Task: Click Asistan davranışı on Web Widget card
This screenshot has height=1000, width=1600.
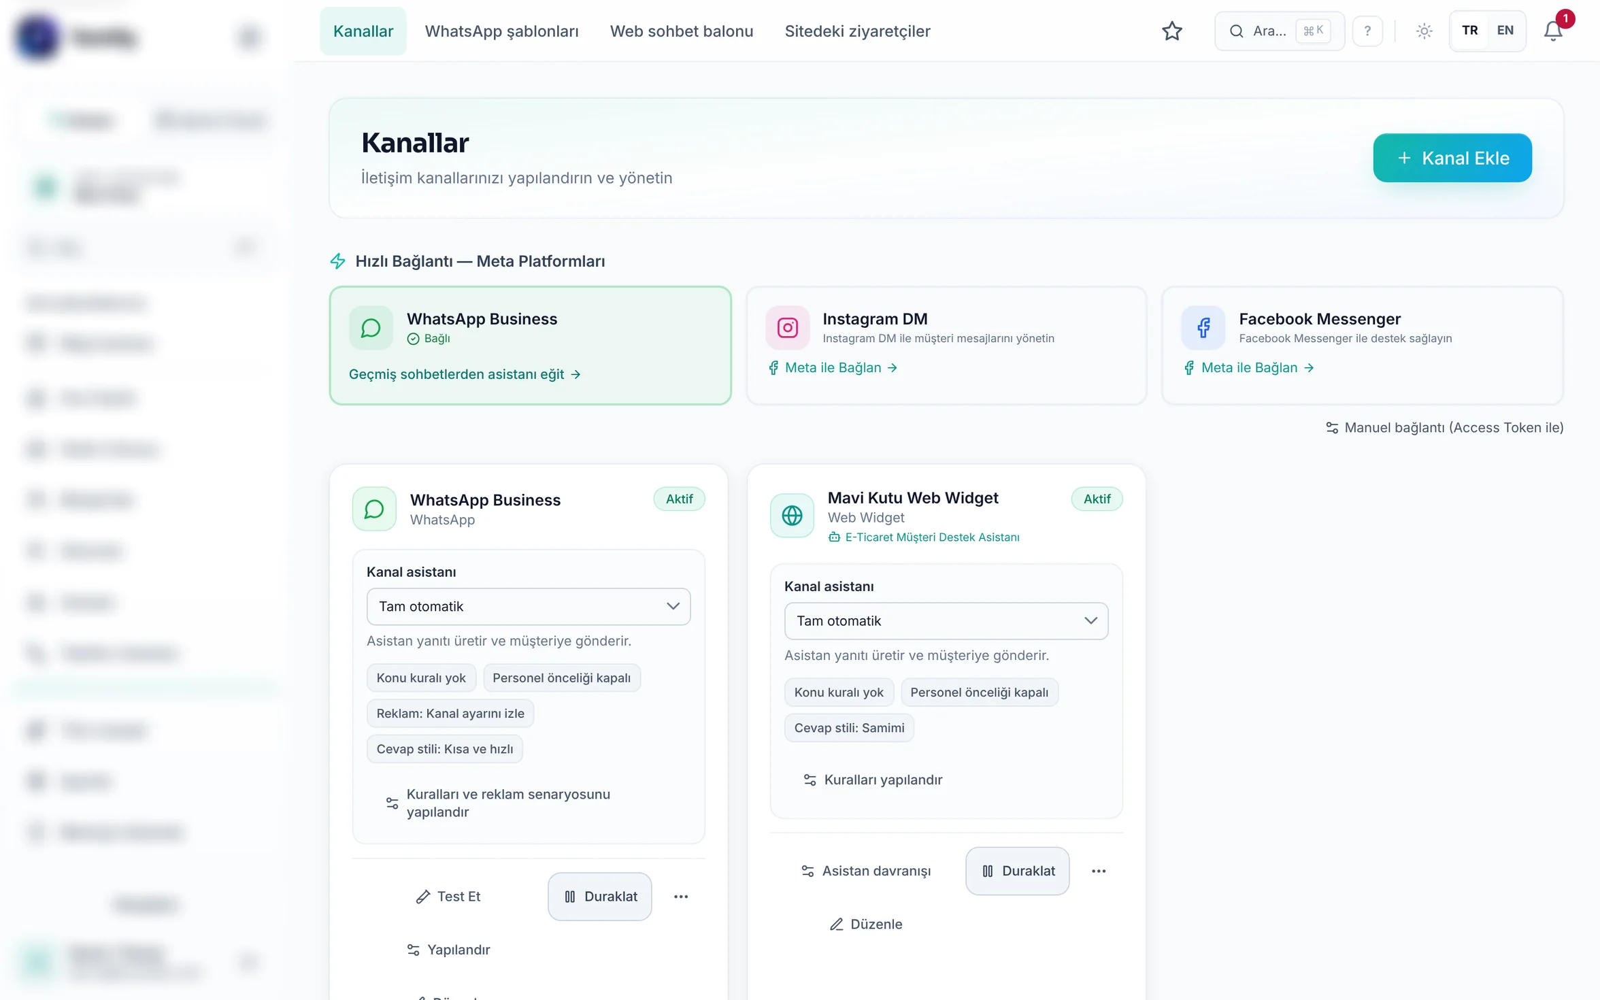Action: click(x=865, y=871)
